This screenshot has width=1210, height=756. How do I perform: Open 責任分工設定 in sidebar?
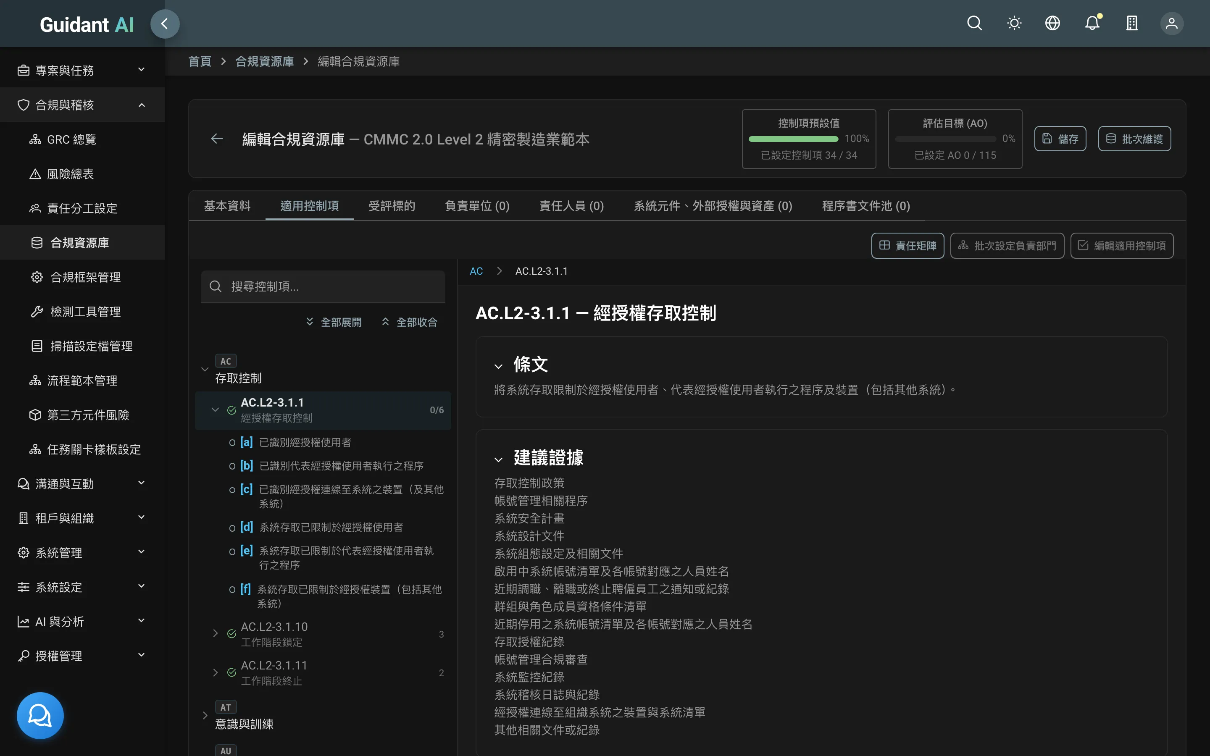[x=82, y=208]
